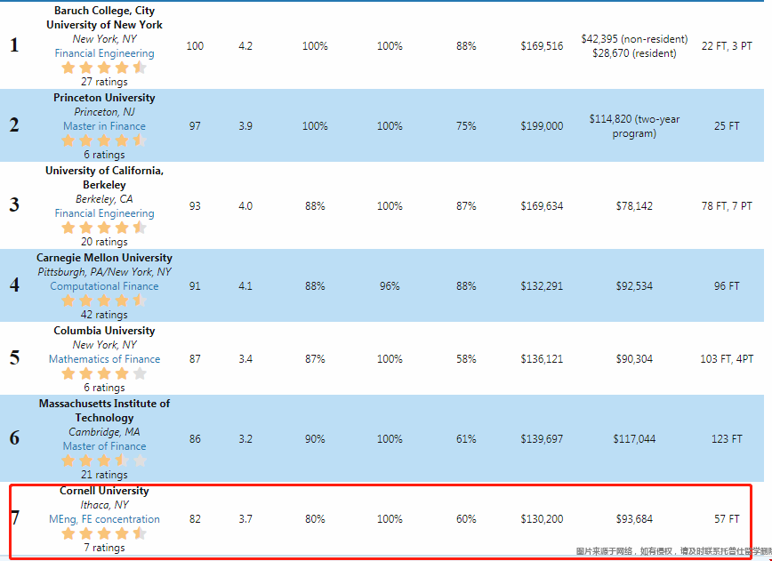Open the MEng, FE concentration link
The image size is (772, 561).
click(104, 519)
